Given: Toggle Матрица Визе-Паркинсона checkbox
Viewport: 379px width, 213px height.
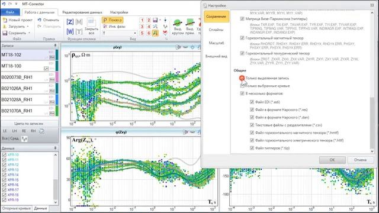Looking at the screenshot, I should click(x=242, y=18).
